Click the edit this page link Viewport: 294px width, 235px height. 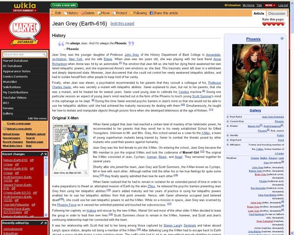(x=122, y=23)
